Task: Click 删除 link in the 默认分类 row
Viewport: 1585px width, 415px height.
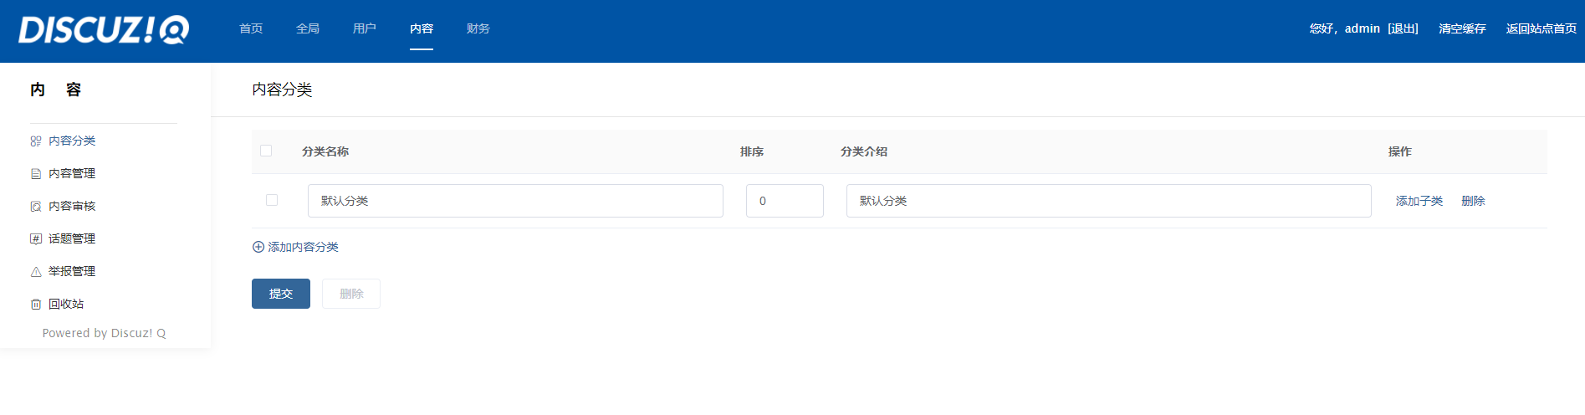Action: [x=1473, y=201]
